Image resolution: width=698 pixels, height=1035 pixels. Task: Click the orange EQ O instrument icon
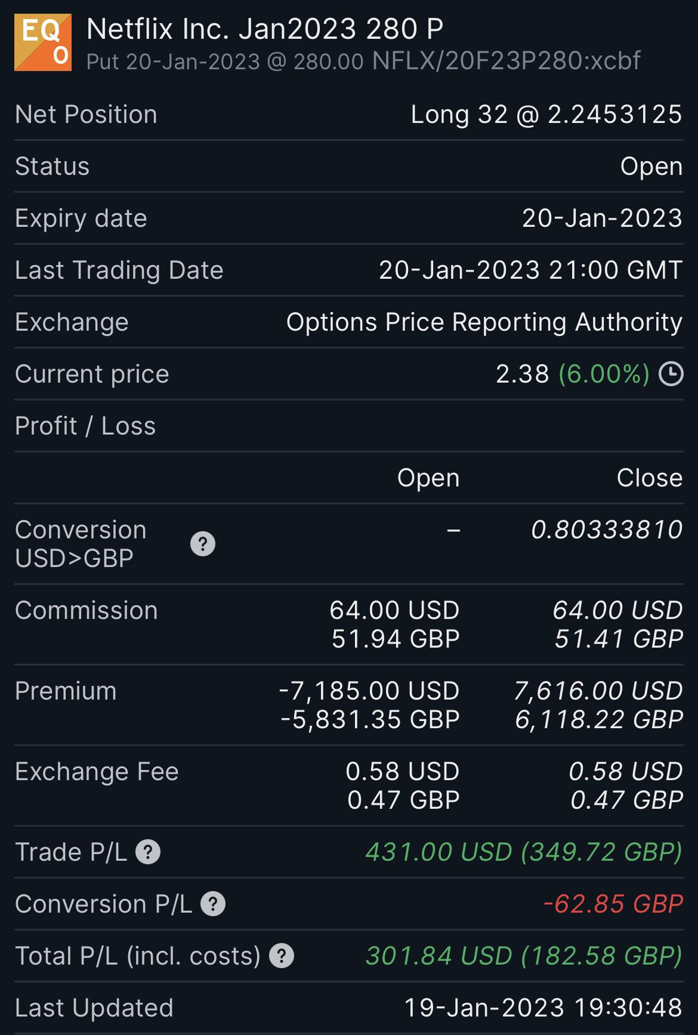(x=43, y=42)
